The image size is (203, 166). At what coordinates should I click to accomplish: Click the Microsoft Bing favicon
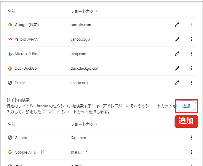tap(10, 54)
